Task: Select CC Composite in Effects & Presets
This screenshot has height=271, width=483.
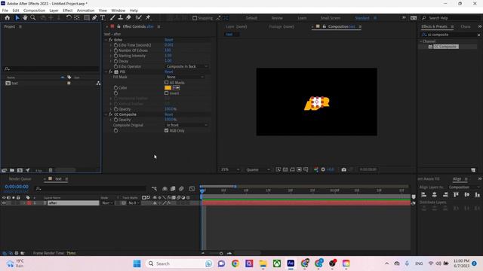Action: [446, 47]
